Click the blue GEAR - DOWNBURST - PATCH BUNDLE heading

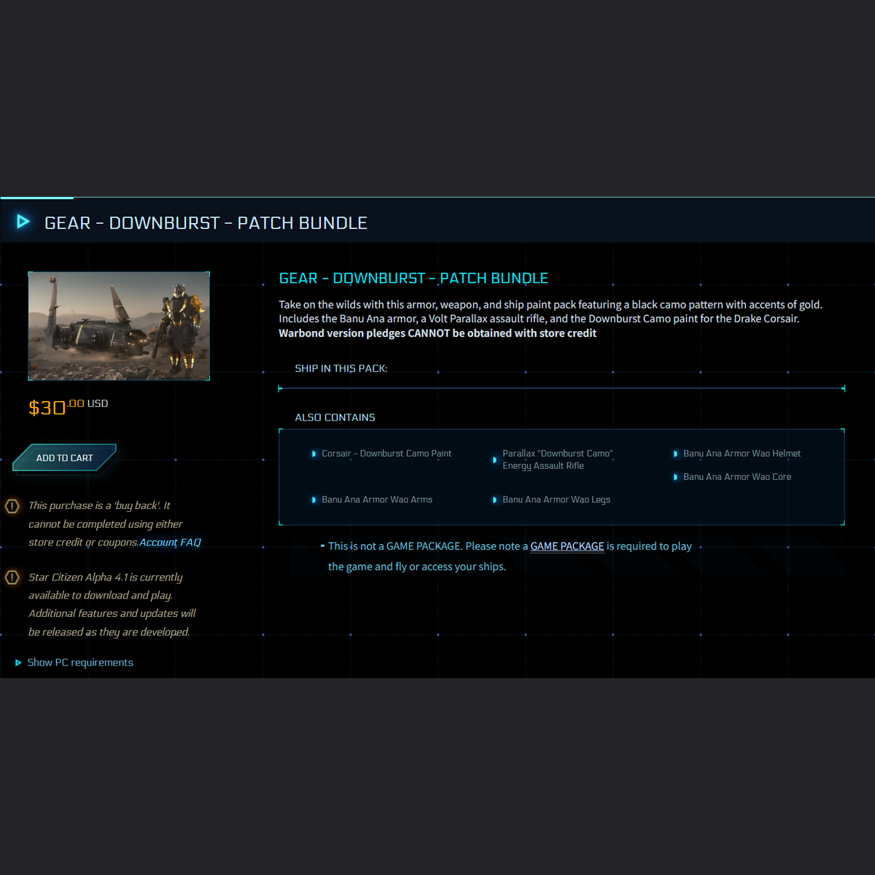[413, 278]
